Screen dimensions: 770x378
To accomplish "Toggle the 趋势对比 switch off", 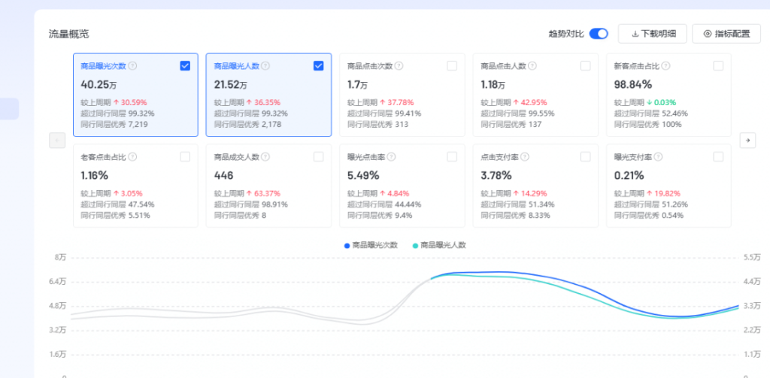I will (599, 34).
